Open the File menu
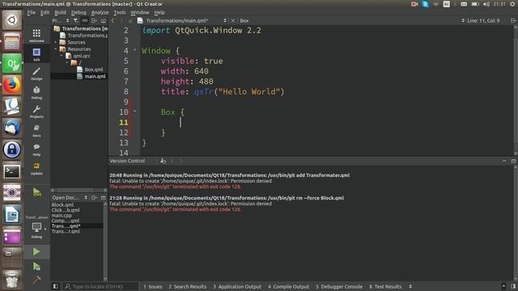518x291 pixels. pyautogui.click(x=31, y=12)
